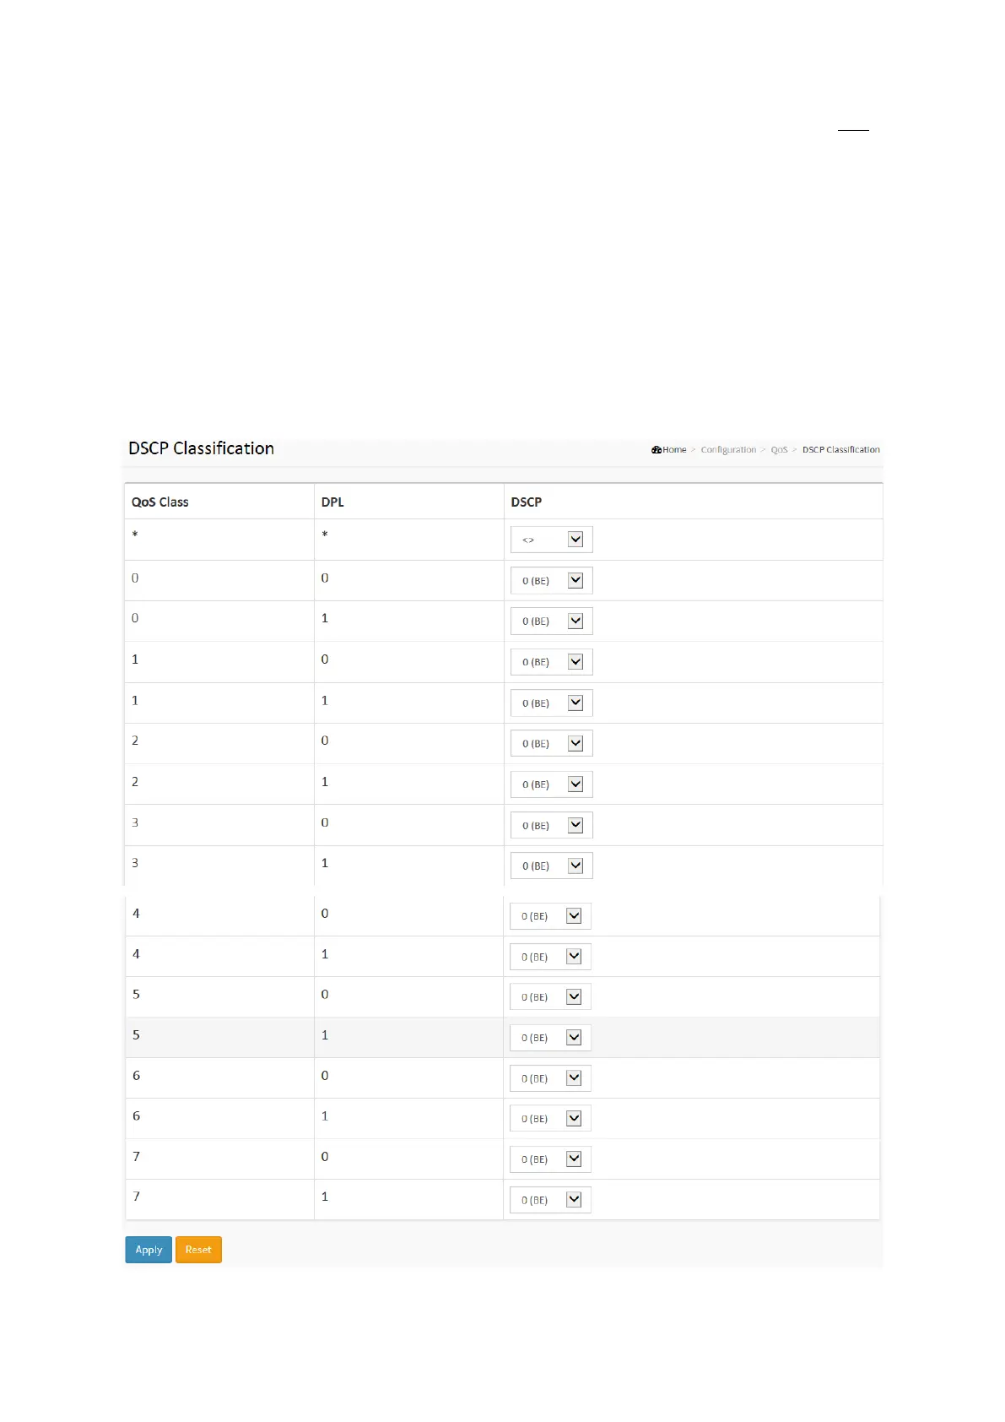Go to Configuration in the breadcrumb
The height and width of the screenshot is (1422, 1005).
[x=728, y=450]
